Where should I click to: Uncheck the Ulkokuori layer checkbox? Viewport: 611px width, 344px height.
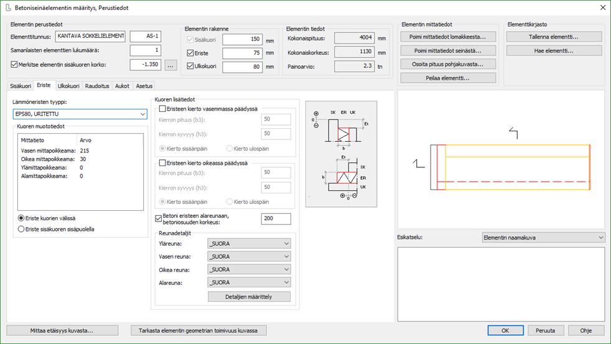pyautogui.click(x=190, y=65)
